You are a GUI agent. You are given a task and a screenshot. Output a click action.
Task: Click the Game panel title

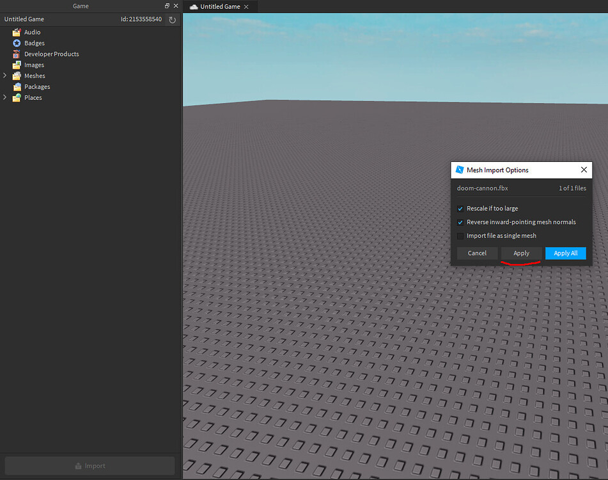coord(81,6)
